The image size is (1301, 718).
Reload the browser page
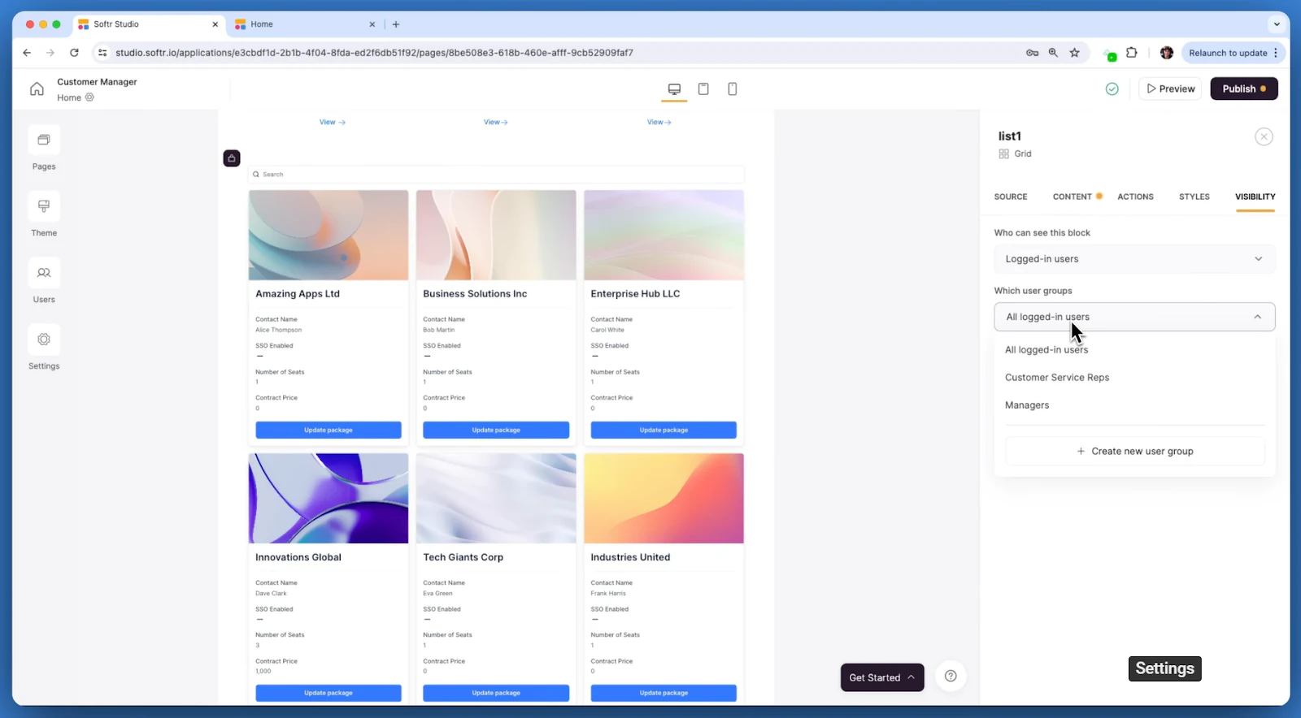(74, 53)
